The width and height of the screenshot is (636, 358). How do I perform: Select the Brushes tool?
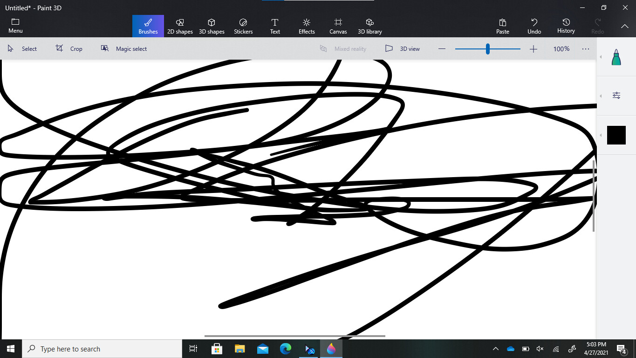[148, 26]
